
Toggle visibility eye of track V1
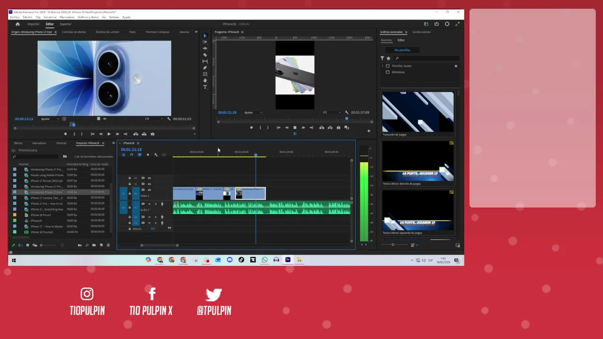pos(149,190)
